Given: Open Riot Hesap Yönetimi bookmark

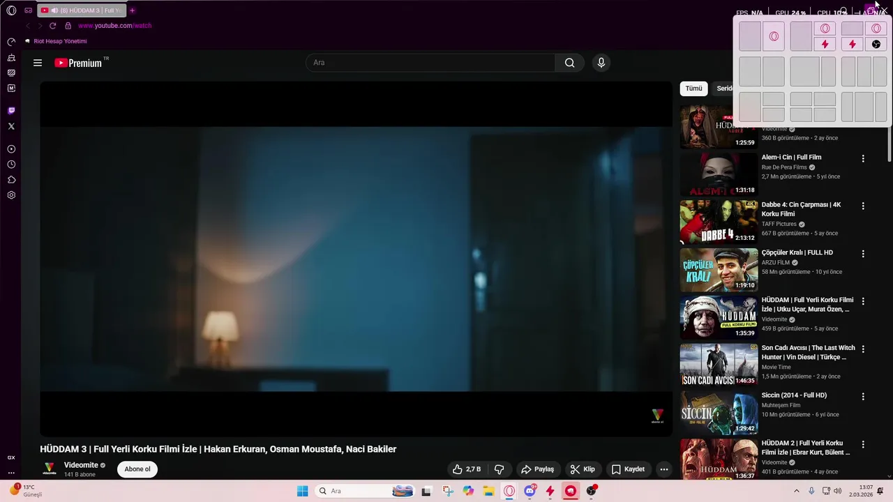Looking at the screenshot, I should click(56, 41).
